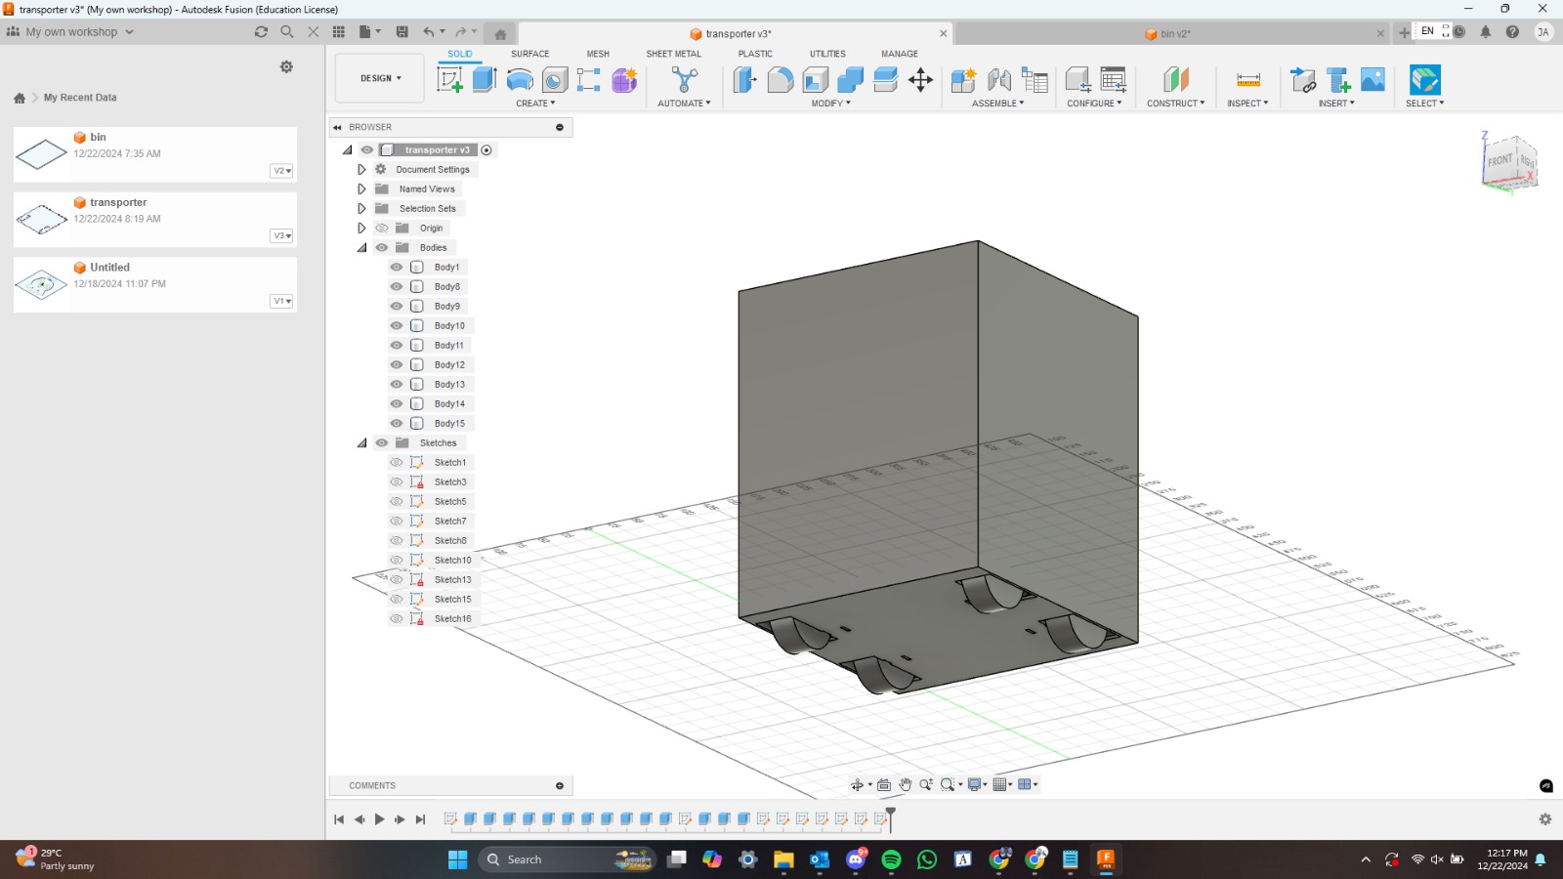Show Sketch1 using its eye icon
The image size is (1563, 879).
pos(397,462)
